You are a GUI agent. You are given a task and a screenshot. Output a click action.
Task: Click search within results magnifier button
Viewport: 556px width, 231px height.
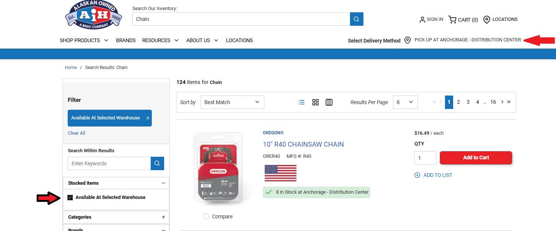click(x=157, y=163)
